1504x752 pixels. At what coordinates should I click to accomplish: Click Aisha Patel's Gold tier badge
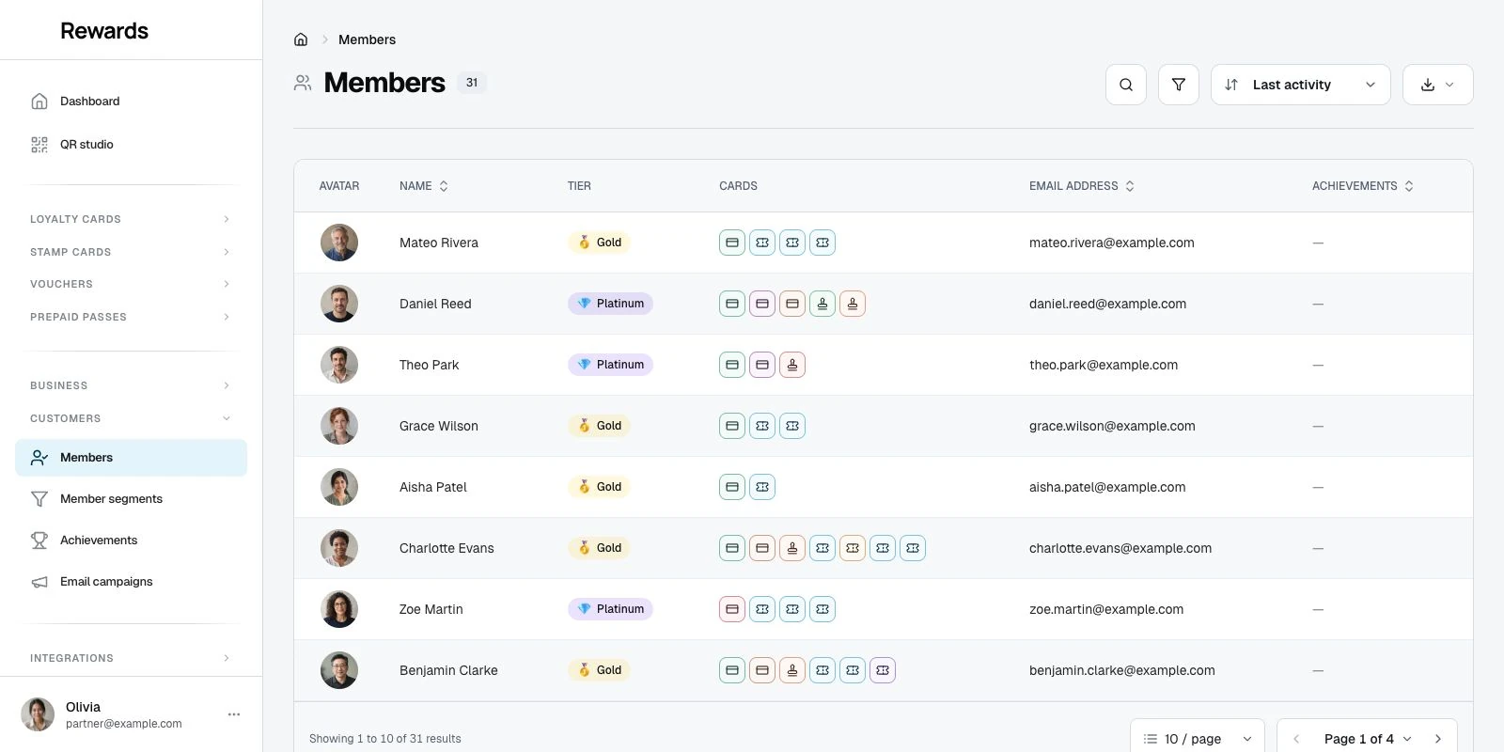(599, 487)
